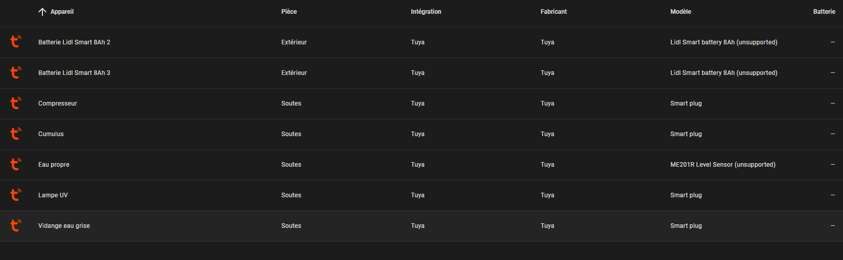843x260 pixels.
Task: Open the Compresseur device entry
Action: click(x=421, y=103)
